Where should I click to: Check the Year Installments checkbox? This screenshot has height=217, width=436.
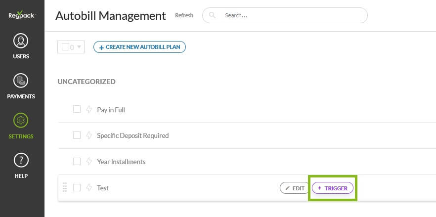point(77,161)
